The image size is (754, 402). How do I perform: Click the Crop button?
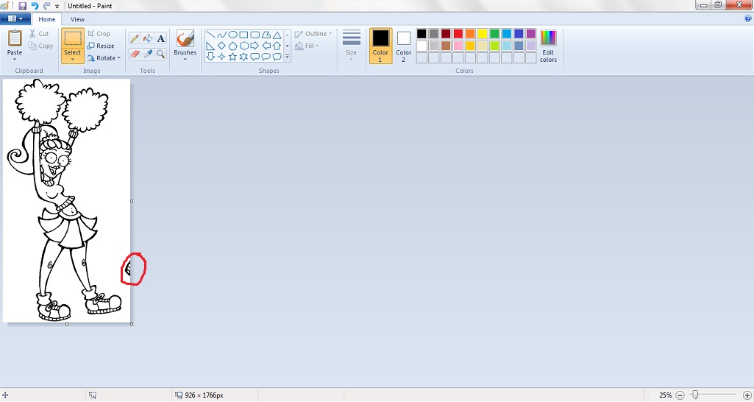point(99,34)
